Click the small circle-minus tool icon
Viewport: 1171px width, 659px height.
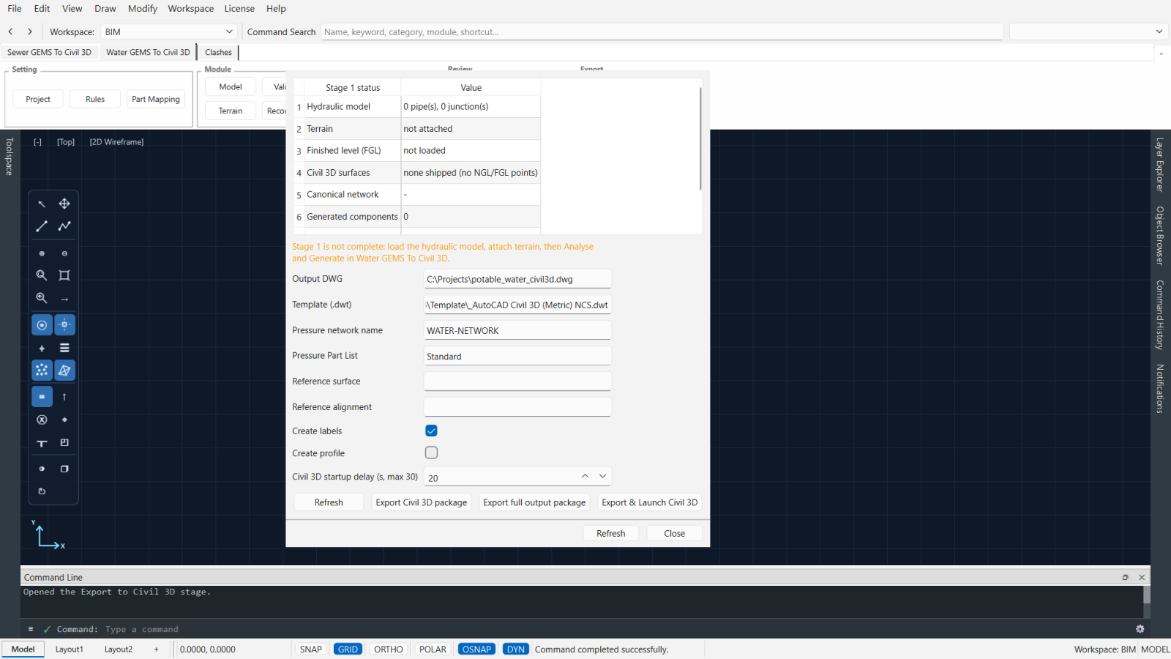64,253
